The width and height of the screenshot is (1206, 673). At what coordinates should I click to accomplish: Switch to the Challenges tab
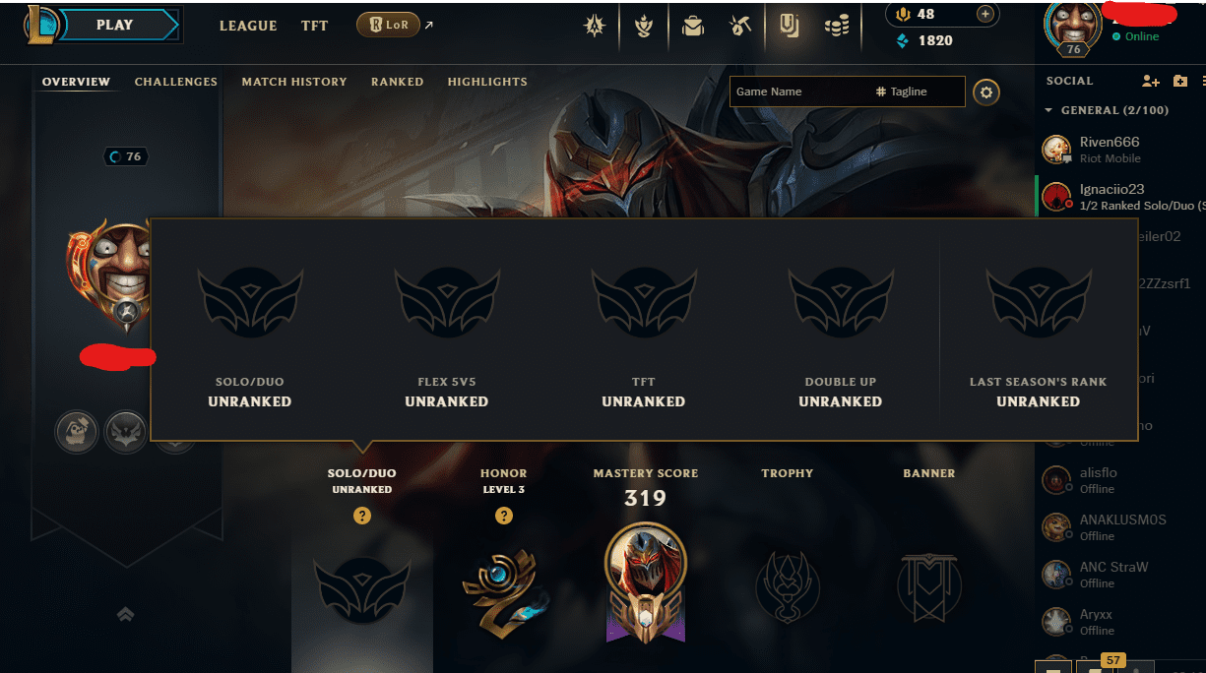[x=176, y=82]
